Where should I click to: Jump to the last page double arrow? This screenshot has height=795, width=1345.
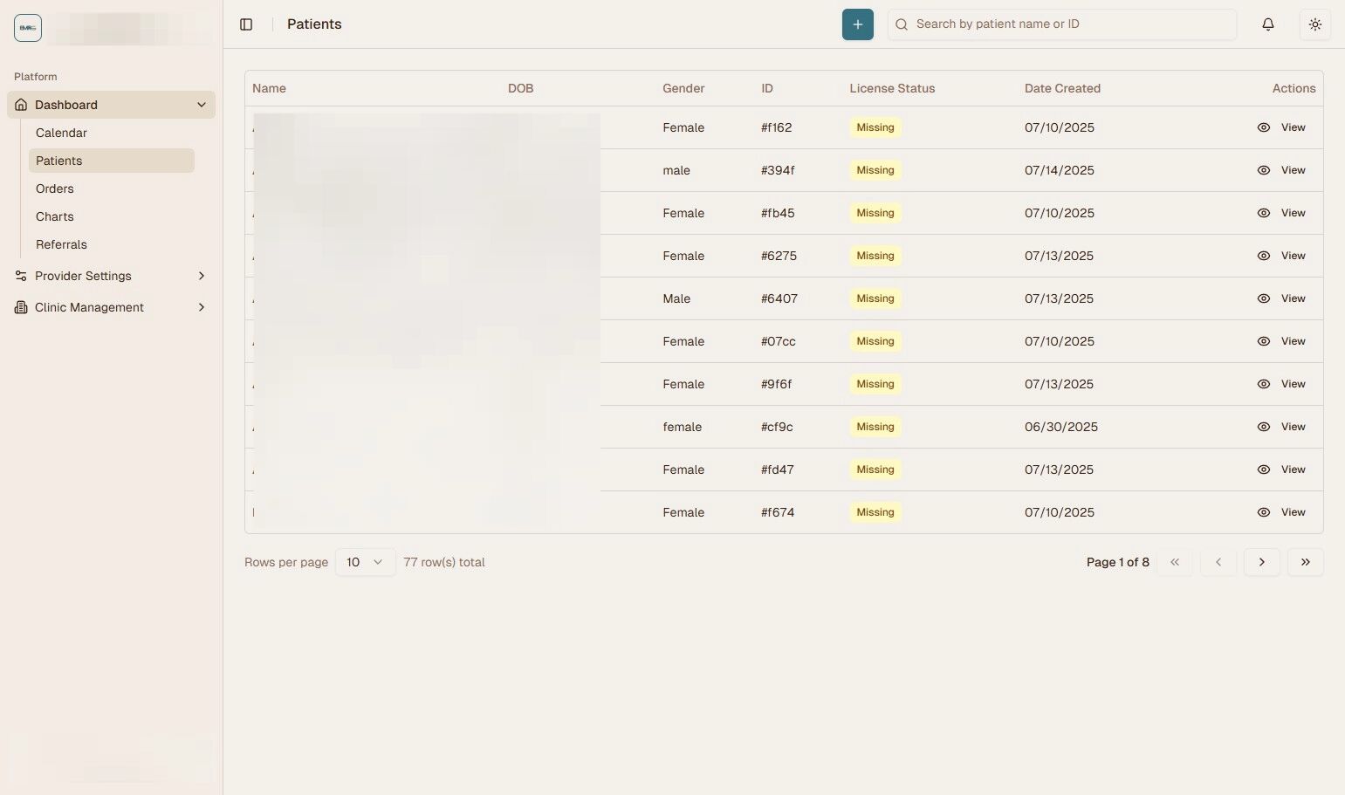1305,562
